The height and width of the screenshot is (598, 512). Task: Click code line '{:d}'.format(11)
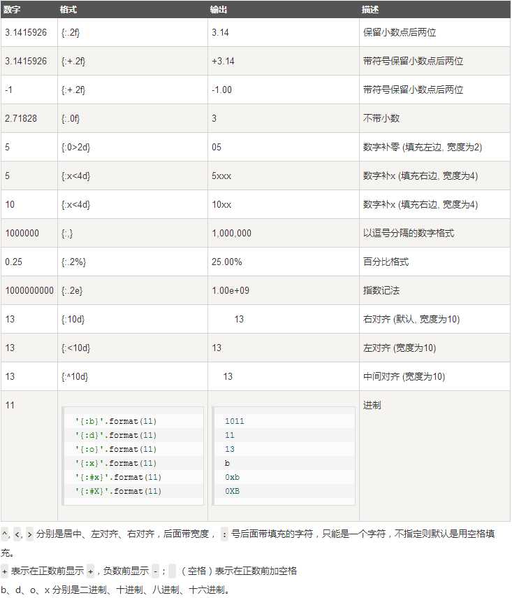[x=116, y=435]
